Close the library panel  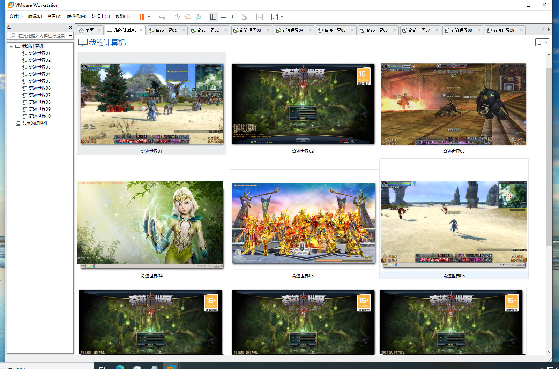[70, 27]
